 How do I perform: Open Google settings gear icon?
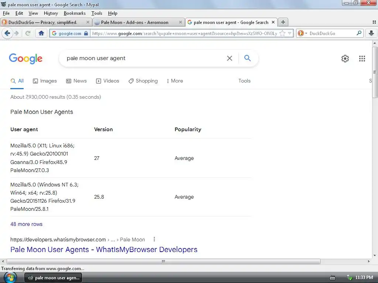345,59
